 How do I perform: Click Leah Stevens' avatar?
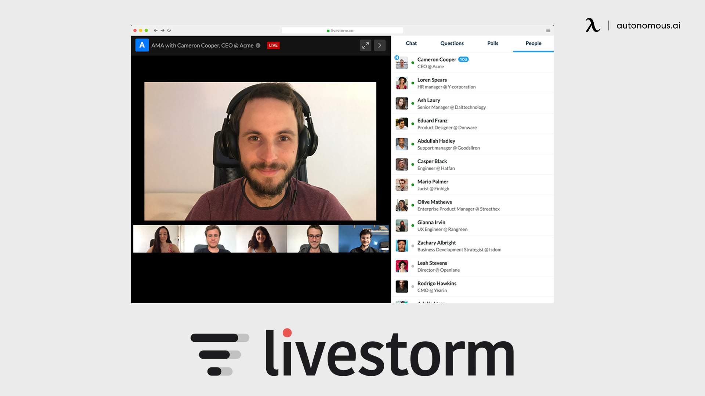click(402, 266)
